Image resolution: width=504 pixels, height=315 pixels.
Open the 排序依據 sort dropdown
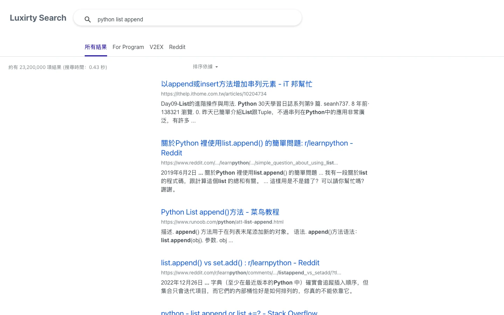[x=205, y=66]
